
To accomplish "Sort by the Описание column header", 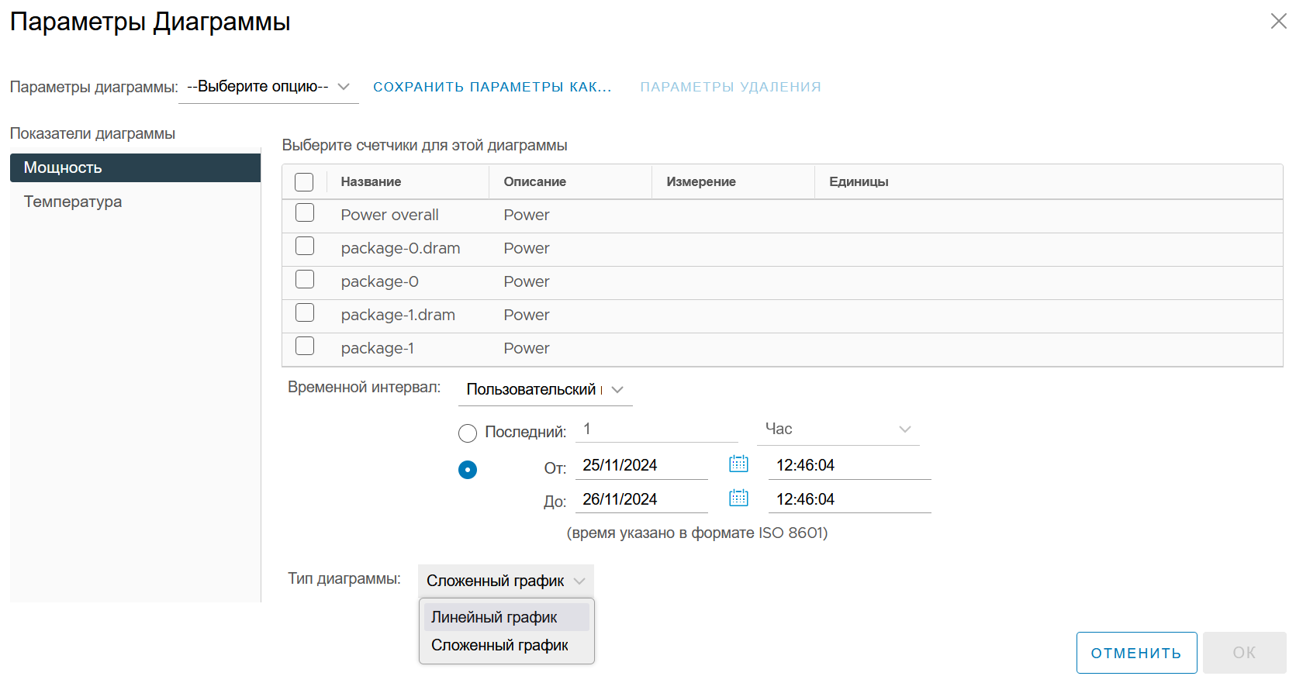I will [535, 182].
